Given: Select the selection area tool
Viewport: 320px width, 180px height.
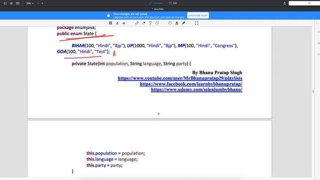Looking at the screenshot, I should point(196,23).
